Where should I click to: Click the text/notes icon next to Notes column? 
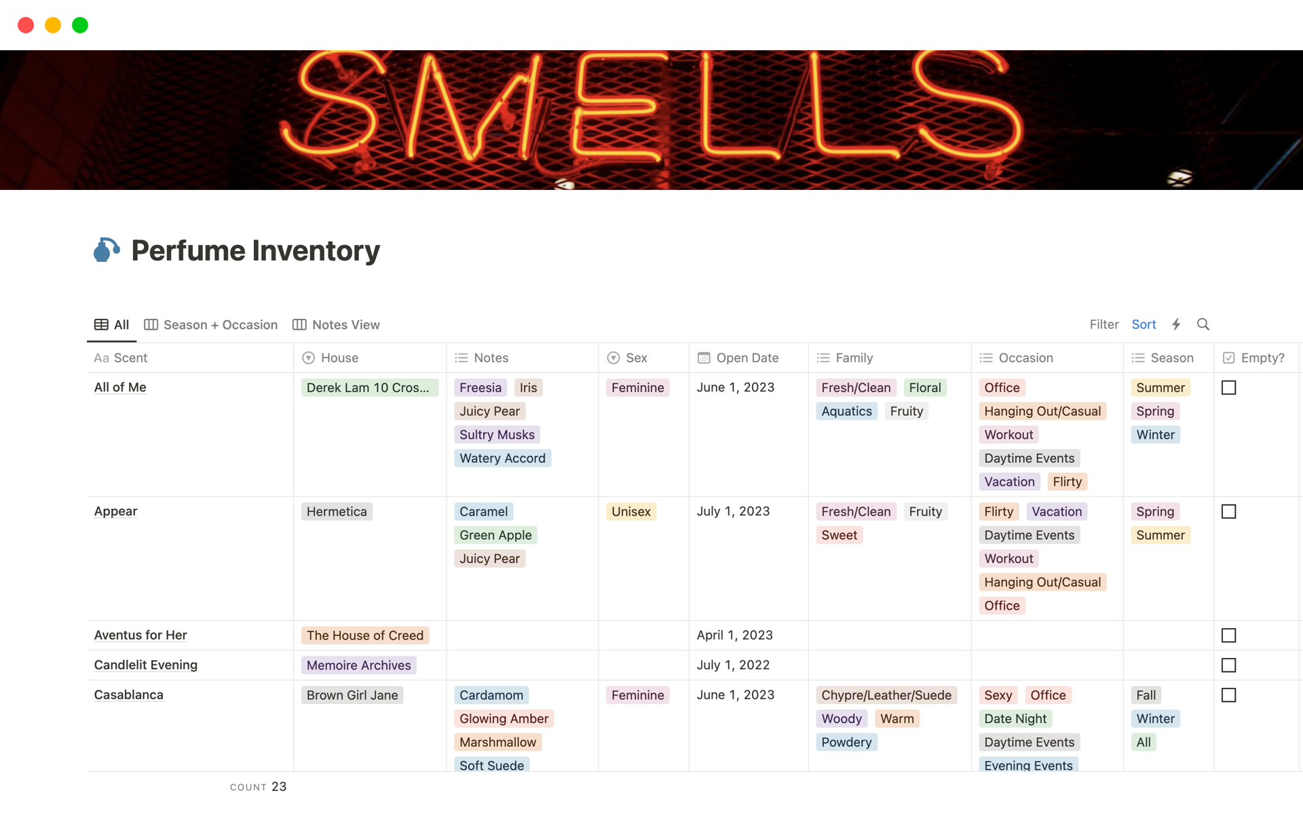tap(462, 357)
